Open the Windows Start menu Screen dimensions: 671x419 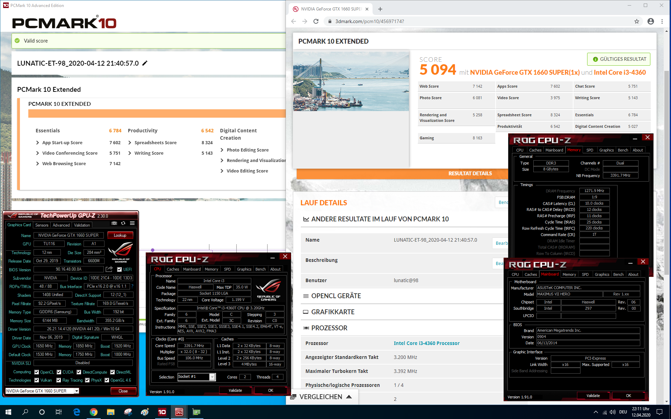coord(8,412)
